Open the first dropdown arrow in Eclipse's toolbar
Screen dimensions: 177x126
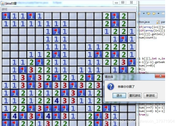tap(144, 13)
